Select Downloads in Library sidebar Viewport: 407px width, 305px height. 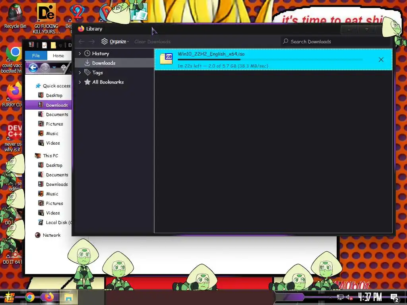(114, 63)
